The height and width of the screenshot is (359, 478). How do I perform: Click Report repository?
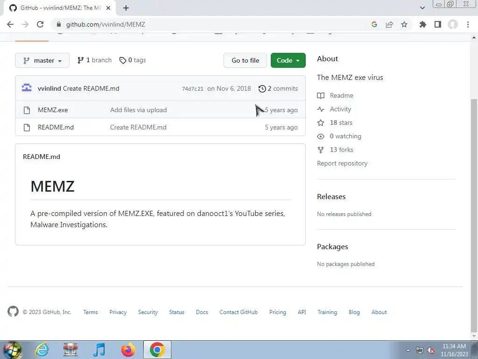coord(342,163)
